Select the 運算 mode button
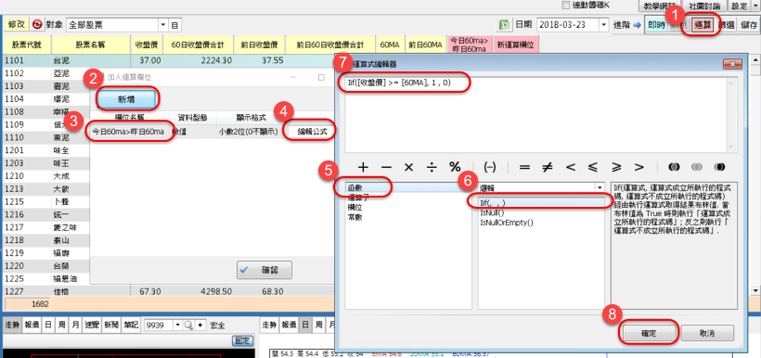Viewport: 761px width, 358px height. pos(703,25)
